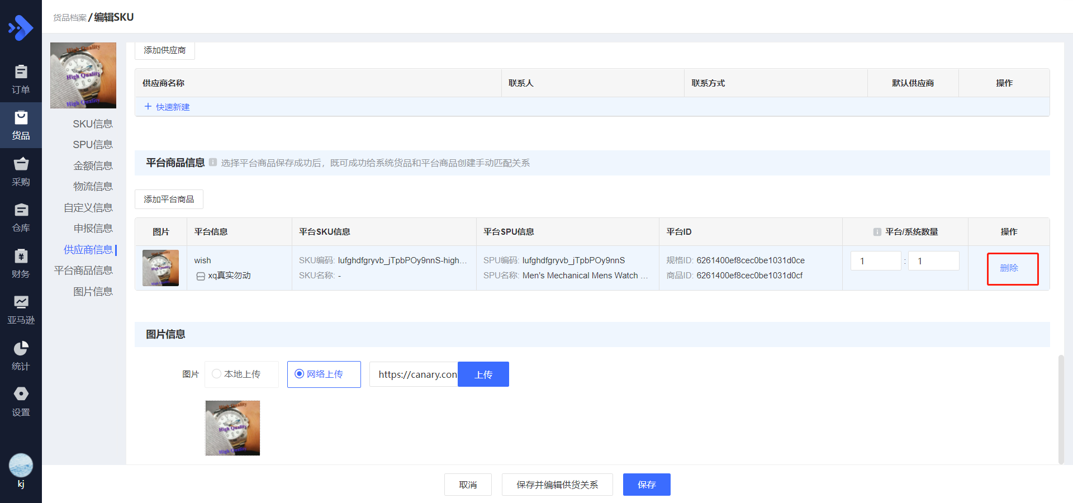
Task: Go to SPU信息 section
Action: coord(93,145)
